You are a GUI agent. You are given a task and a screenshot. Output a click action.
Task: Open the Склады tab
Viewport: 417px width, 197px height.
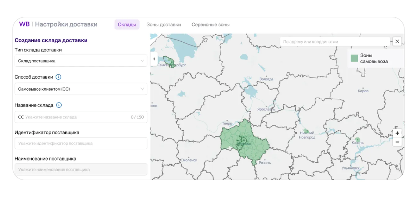click(x=127, y=25)
